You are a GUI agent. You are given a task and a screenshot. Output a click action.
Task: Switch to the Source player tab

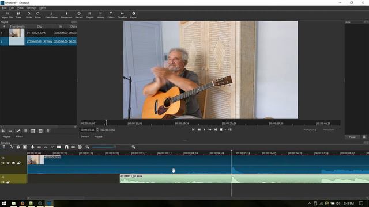point(85,137)
